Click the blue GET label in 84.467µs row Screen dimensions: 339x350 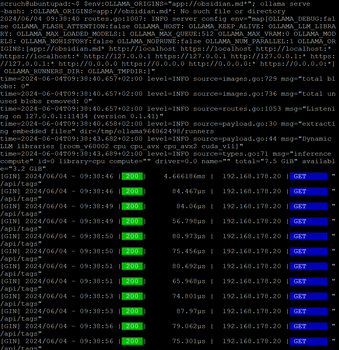pos(308,191)
